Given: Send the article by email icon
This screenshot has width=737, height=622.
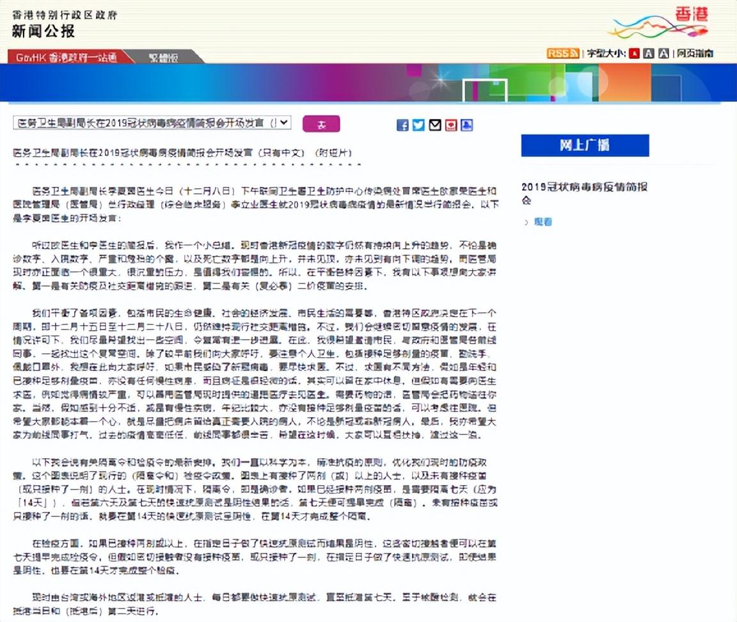Looking at the screenshot, I should [x=435, y=125].
